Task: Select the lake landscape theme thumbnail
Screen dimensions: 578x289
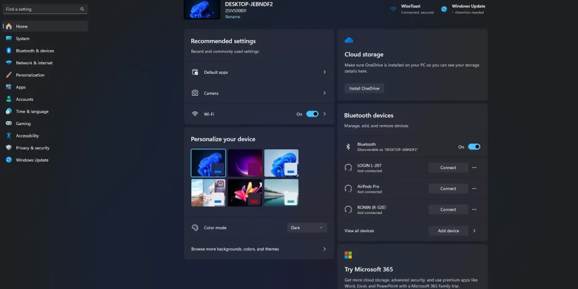Action: 281,192
